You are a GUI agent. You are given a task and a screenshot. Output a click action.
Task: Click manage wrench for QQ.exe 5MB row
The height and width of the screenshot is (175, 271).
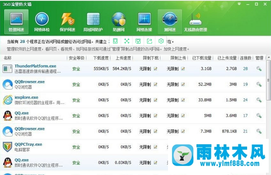click(259, 115)
